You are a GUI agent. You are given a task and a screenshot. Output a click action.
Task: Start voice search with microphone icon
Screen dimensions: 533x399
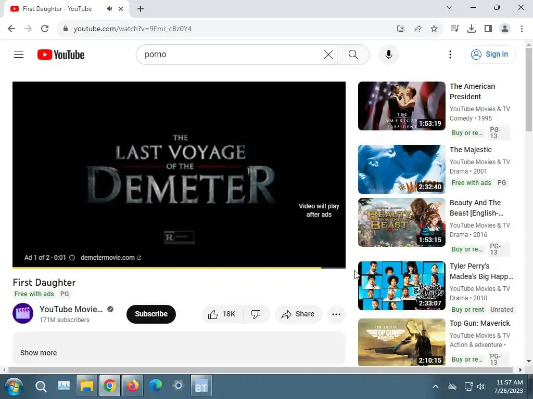(388, 54)
